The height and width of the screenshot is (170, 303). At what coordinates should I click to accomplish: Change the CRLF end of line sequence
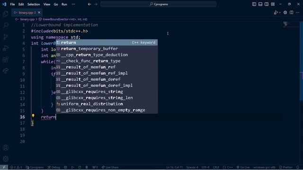(216, 167)
